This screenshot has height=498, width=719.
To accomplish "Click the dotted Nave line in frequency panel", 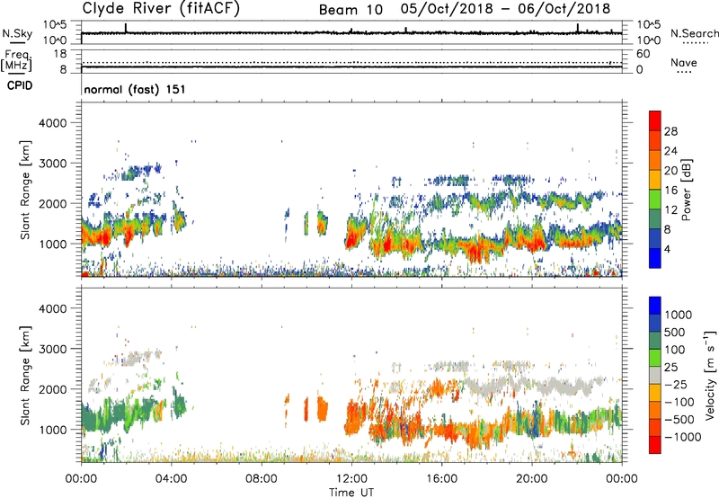I will click(351, 62).
